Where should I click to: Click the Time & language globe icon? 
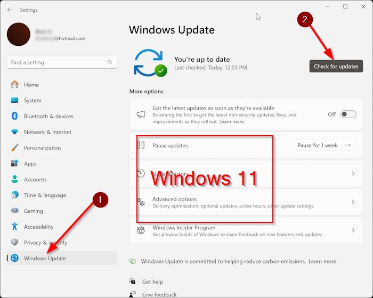[14, 195]
